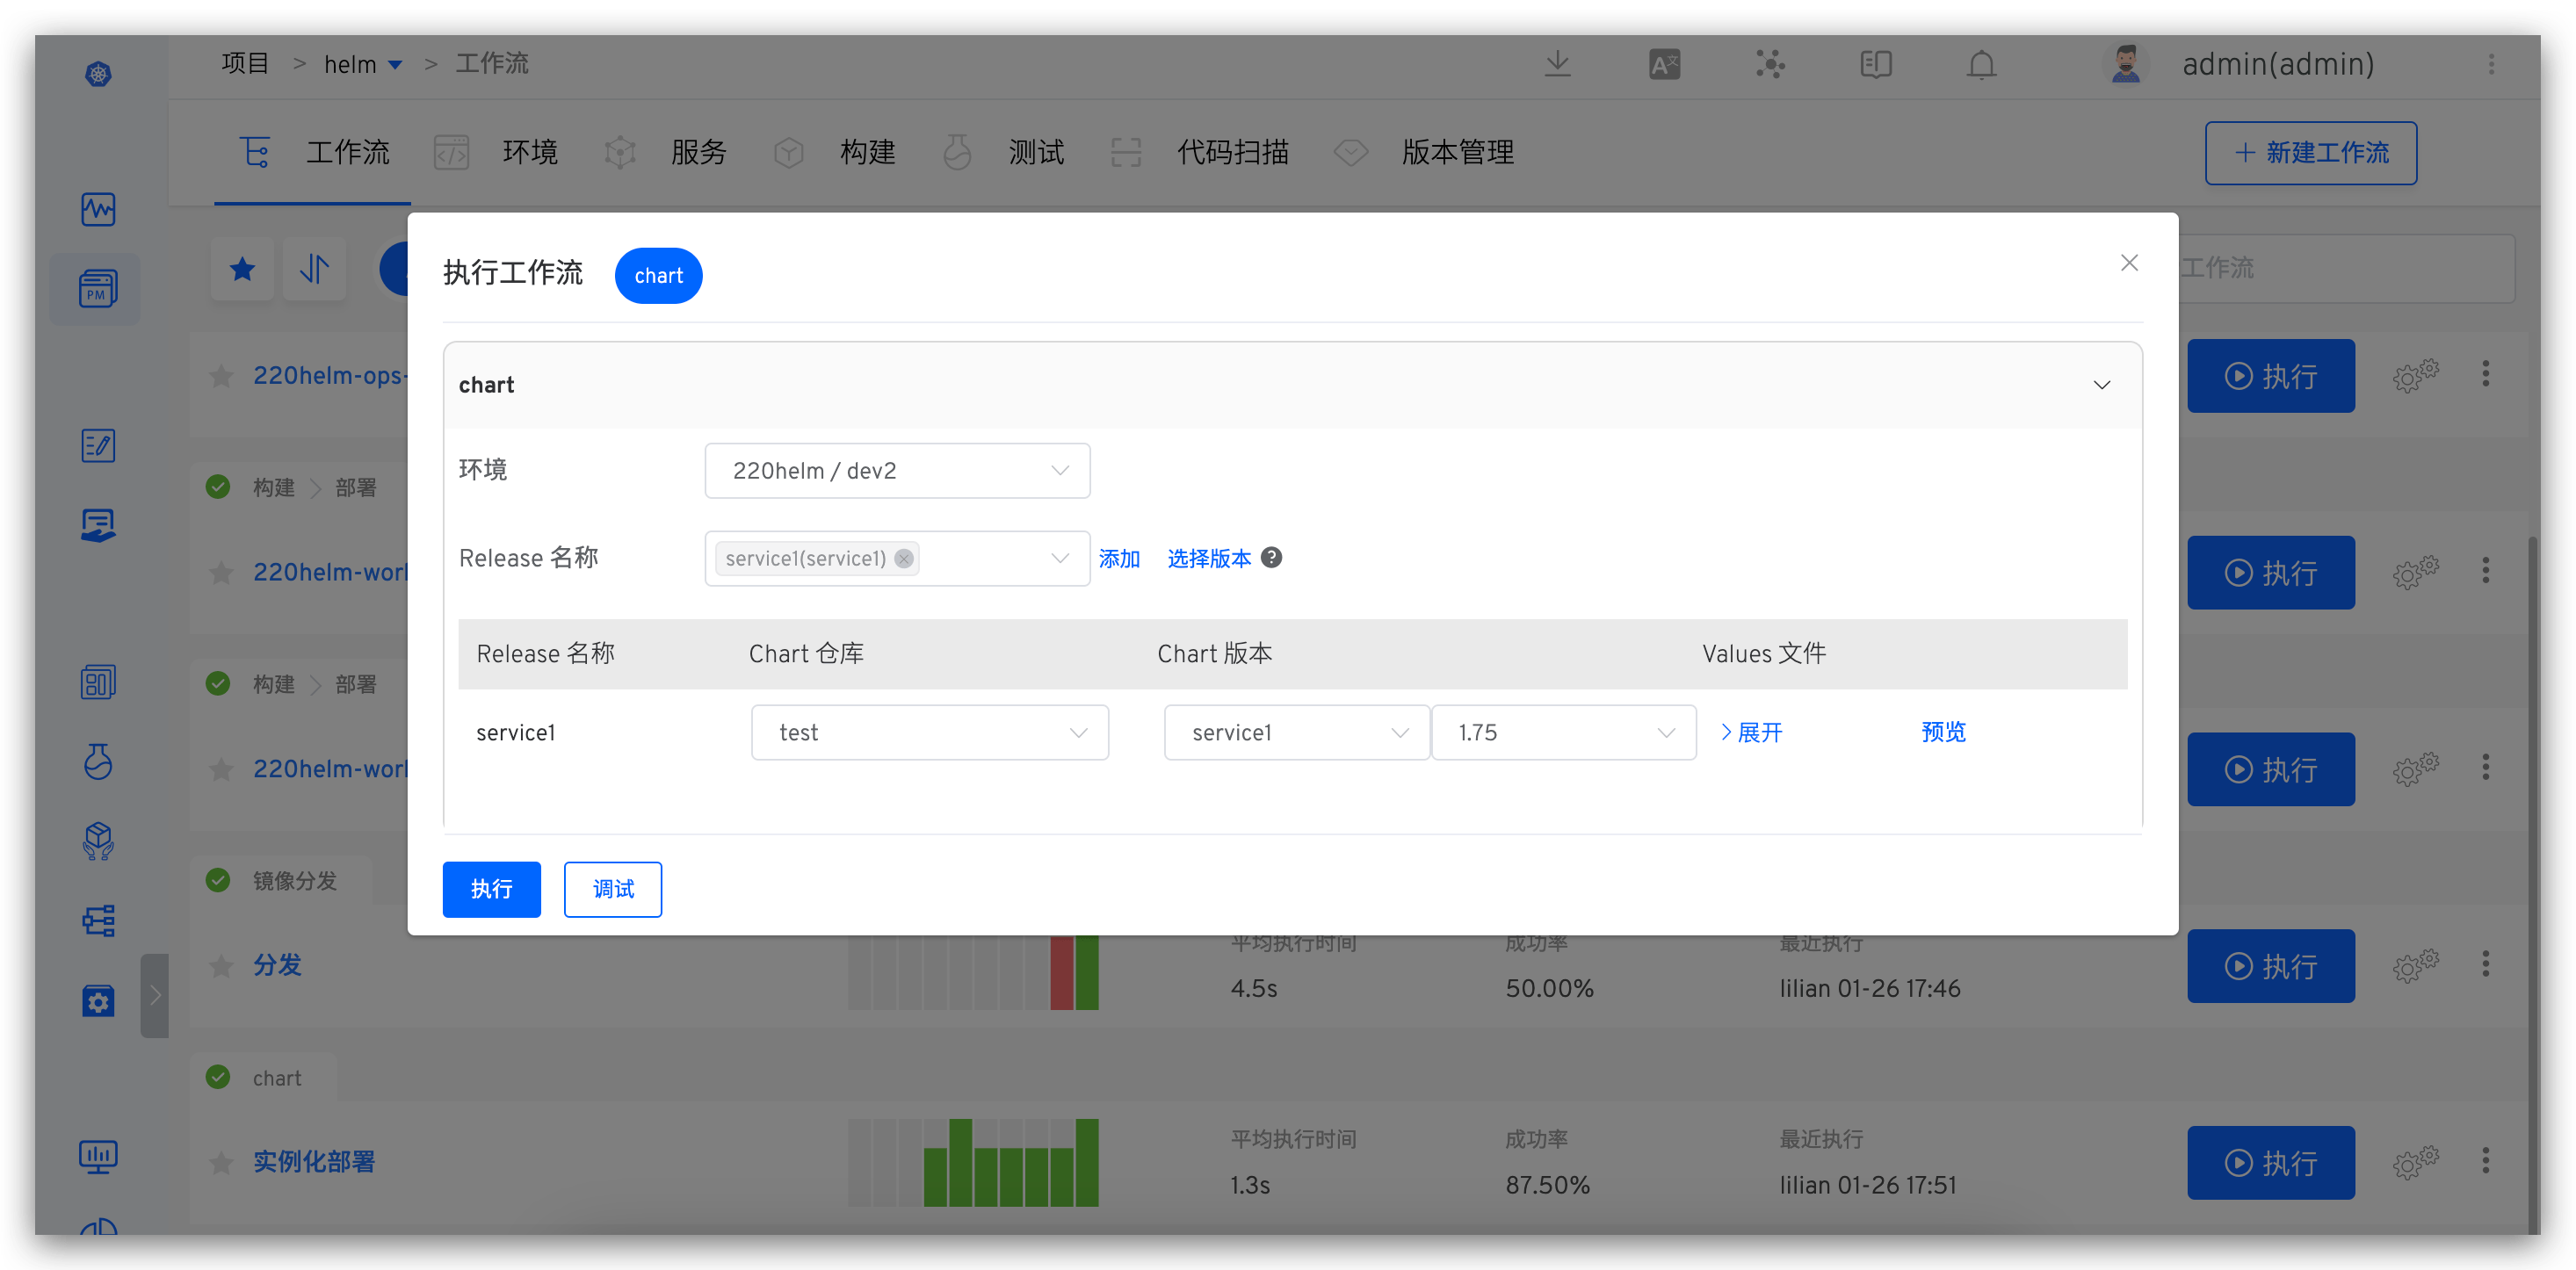Click the help question mark next to 选择版本

click(x=1271, y=558)
